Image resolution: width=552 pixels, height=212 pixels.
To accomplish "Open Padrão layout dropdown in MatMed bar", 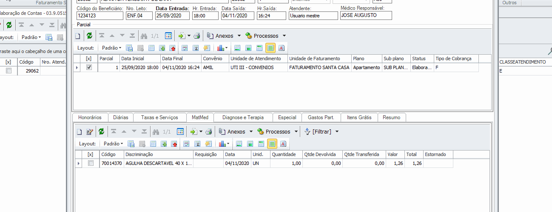I will tap(113, 144).
